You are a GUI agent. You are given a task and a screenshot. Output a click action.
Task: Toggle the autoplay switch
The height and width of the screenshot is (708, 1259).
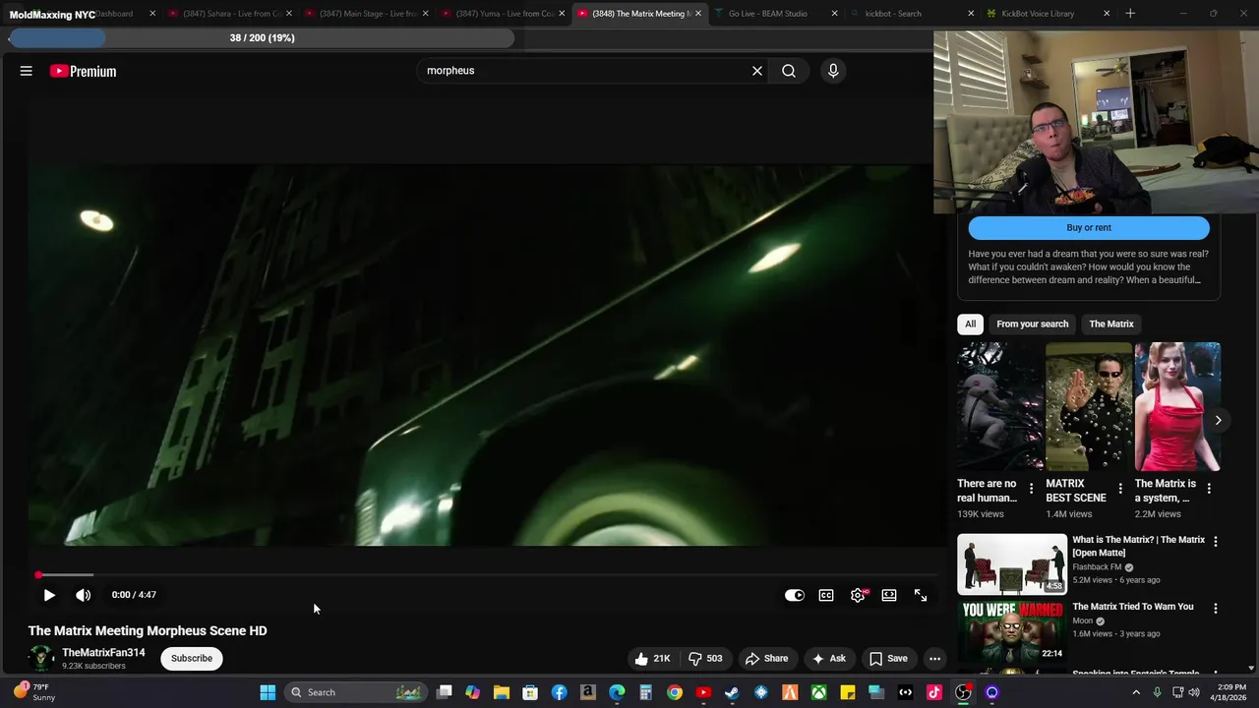click(x=795, y=595)
